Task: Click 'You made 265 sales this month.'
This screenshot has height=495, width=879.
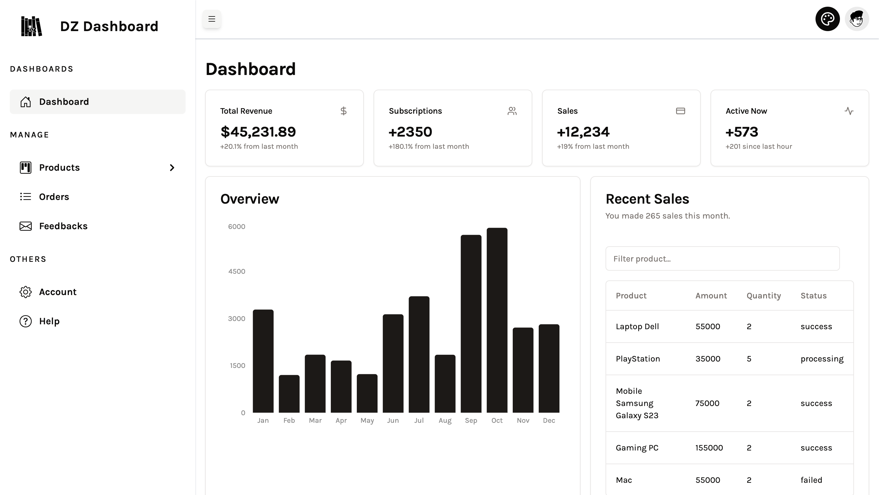Action: pos(668,216)
